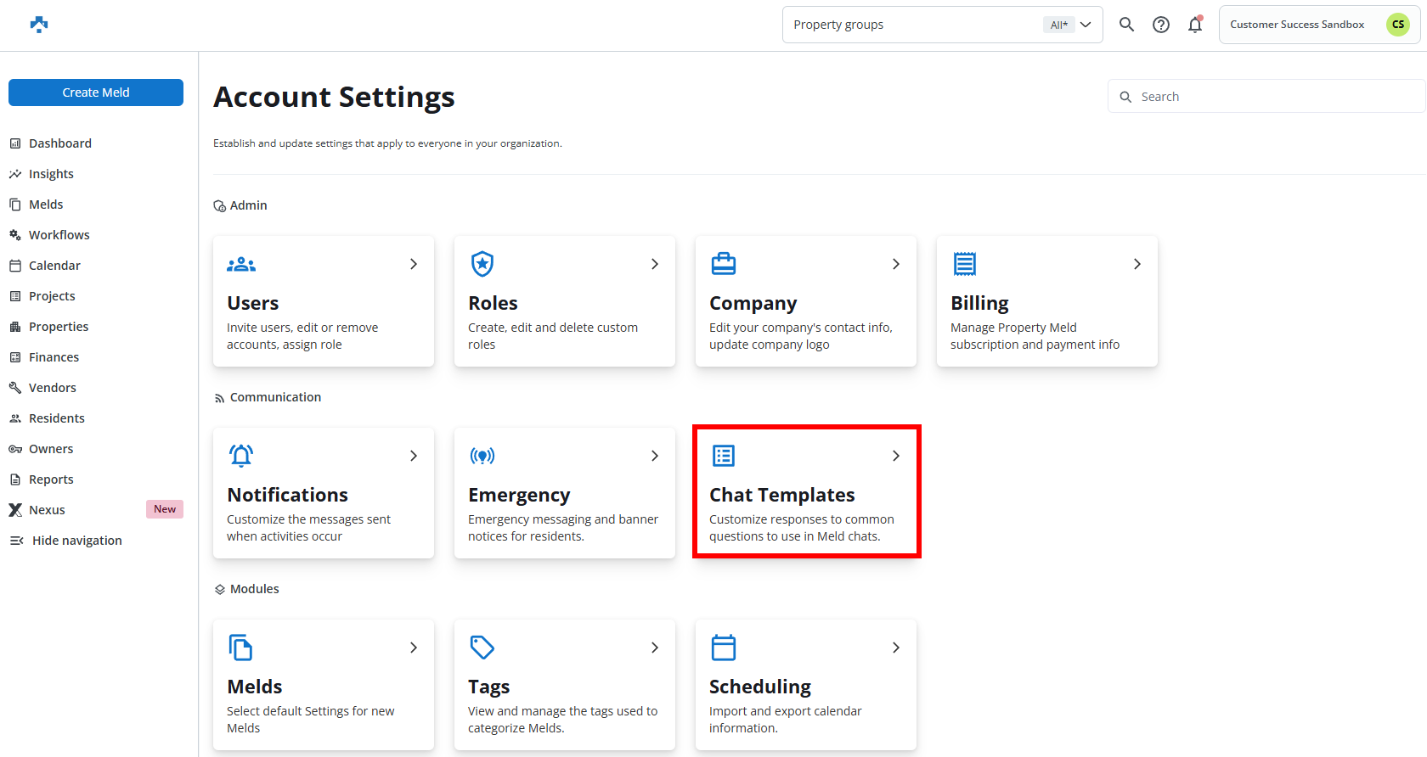Click the CS user avatar
This screenshot has width=1427, height=757.
pyautogui.click(x=1397, y=25)
